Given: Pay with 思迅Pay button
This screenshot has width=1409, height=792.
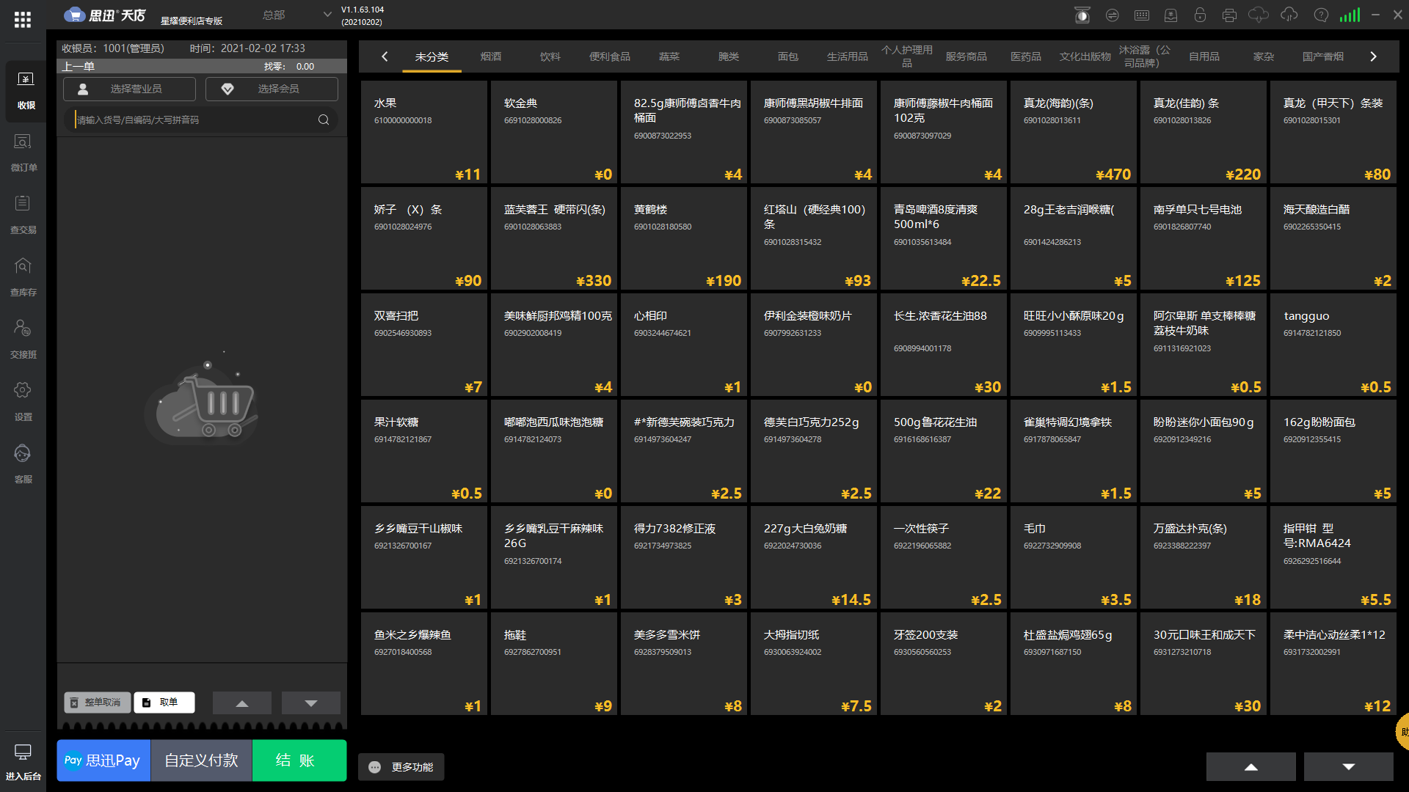Looking at the screenshot, I should [x=103, y=760].
